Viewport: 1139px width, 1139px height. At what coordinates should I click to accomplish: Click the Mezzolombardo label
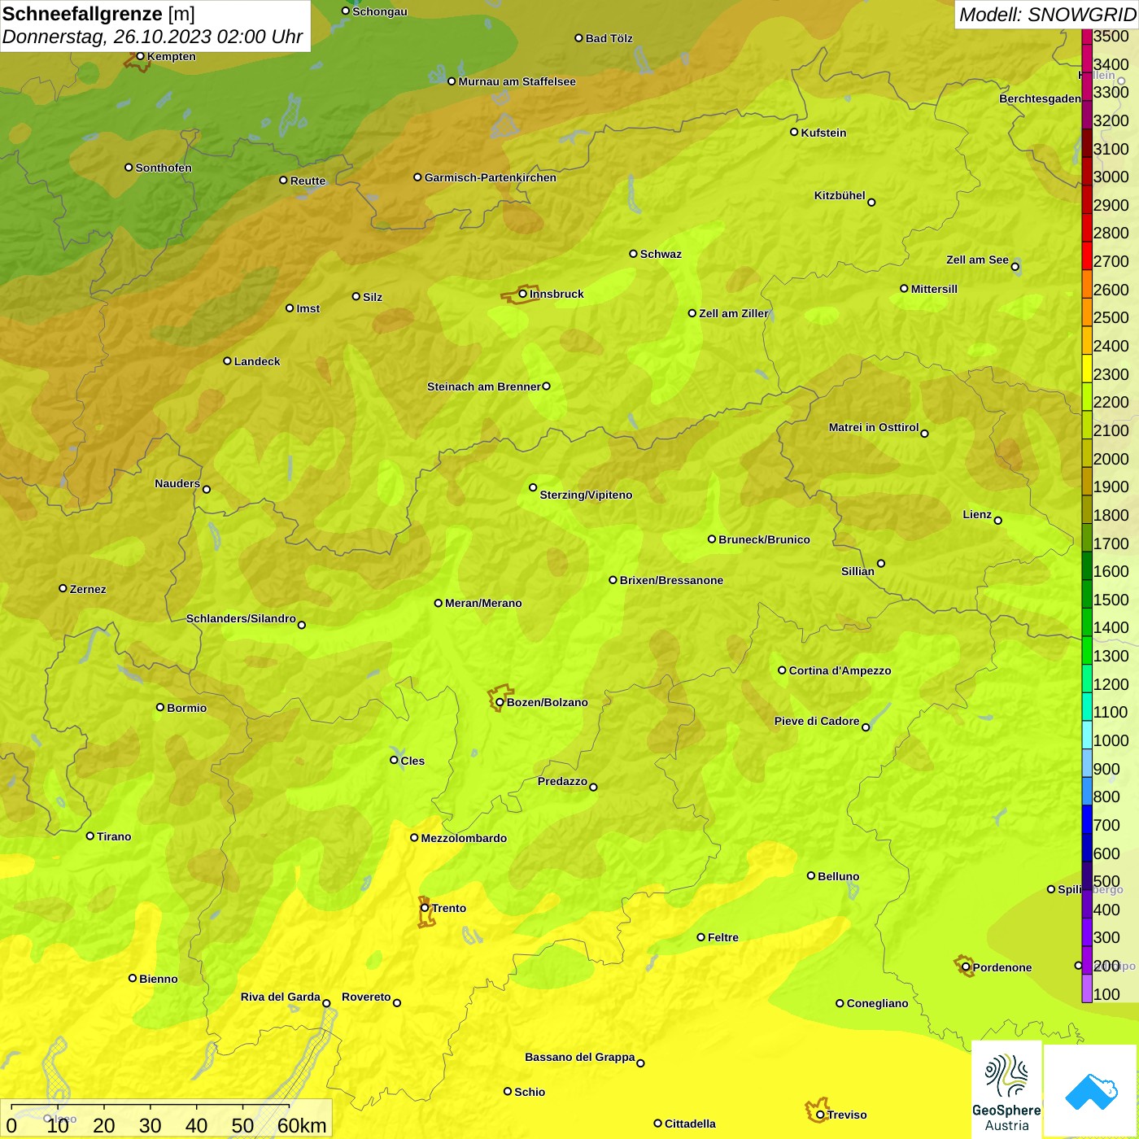464,838
